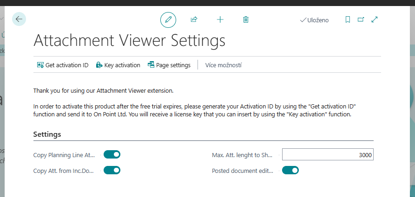Collapse the Settings section header
The image size is (415, 197).
pos(47,134)
